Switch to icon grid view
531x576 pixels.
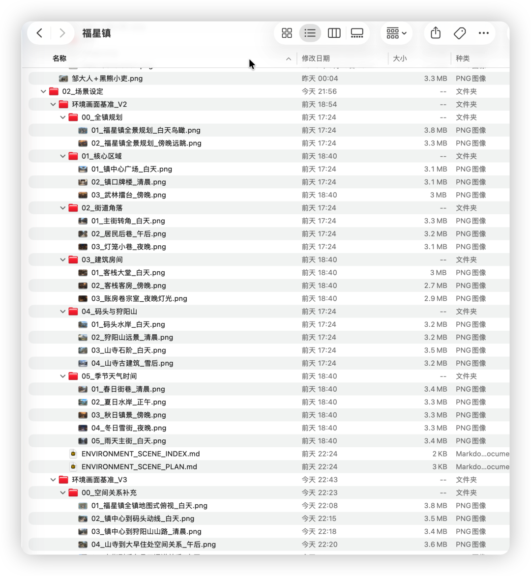[x=287, y=33]
